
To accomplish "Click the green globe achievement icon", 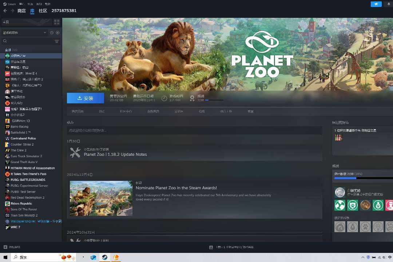I will [x=340, y=205].
